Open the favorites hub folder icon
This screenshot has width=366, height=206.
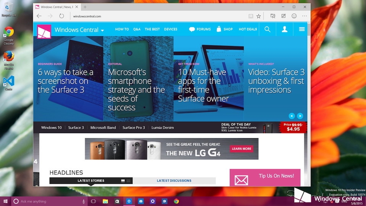[273, 16]
